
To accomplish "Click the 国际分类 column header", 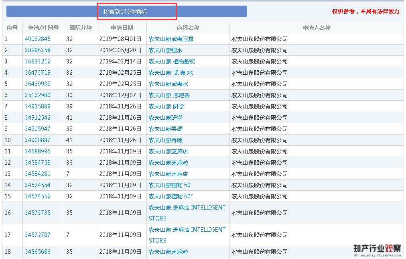I will pos(81,28).
